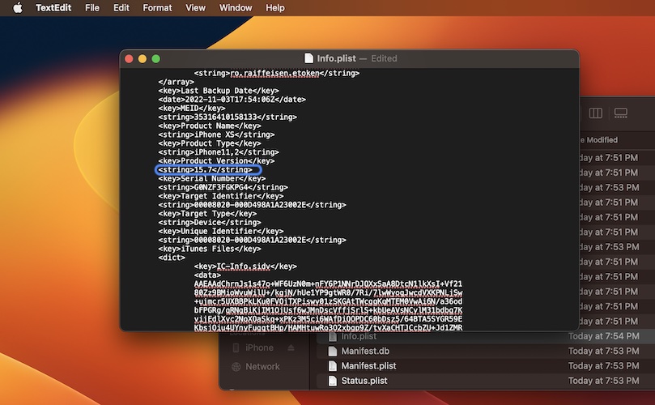Sort Finder list by Date Modified header
Viewport: 655px width, 405px height.
tap(598, 140)
